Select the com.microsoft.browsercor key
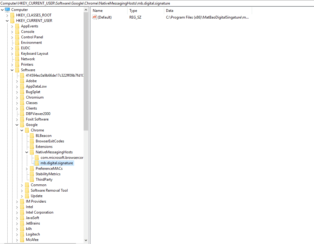Screen dimensions: 314x244 click(x=62, y=158)
